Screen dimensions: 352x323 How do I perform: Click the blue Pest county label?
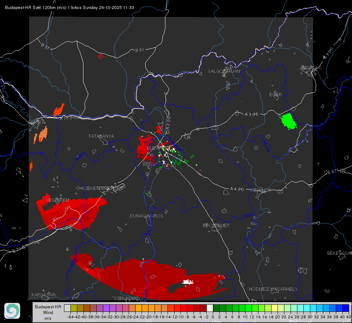pyautogui.click(x=247, y=216)
